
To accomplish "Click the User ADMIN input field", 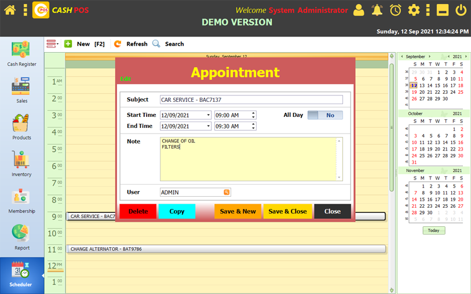I will tap(195, 192).
